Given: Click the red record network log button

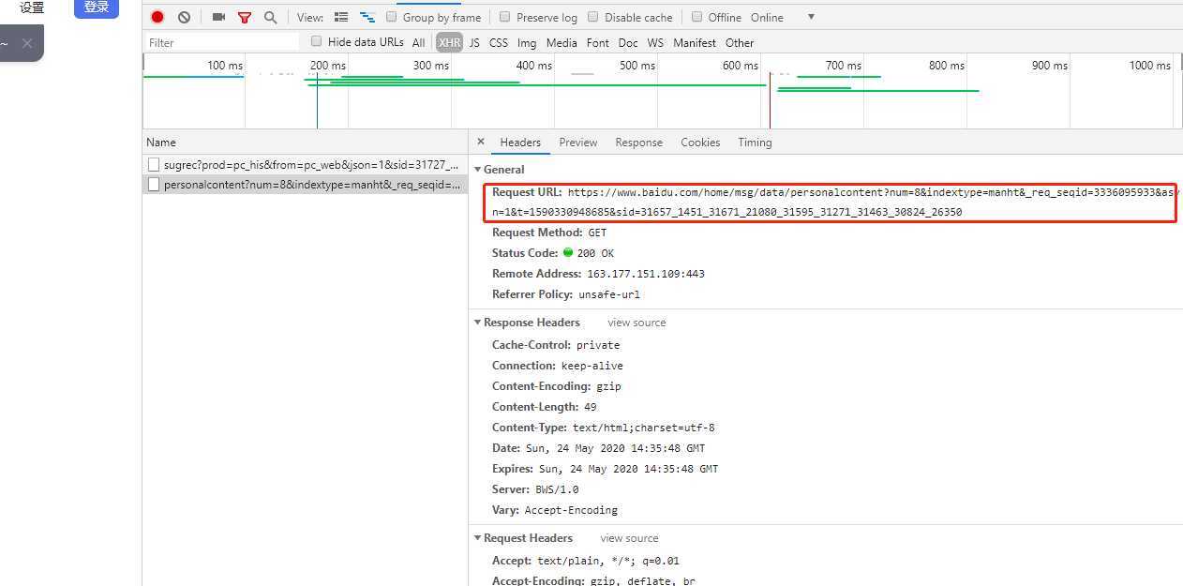Looking at the screenshot, I should tap(157, 17).
